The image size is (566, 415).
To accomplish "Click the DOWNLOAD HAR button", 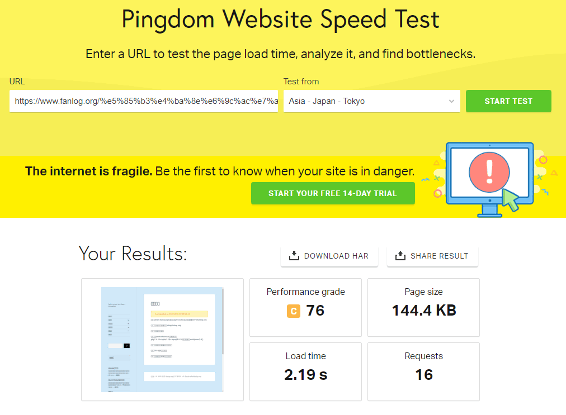I will (329, 256).
